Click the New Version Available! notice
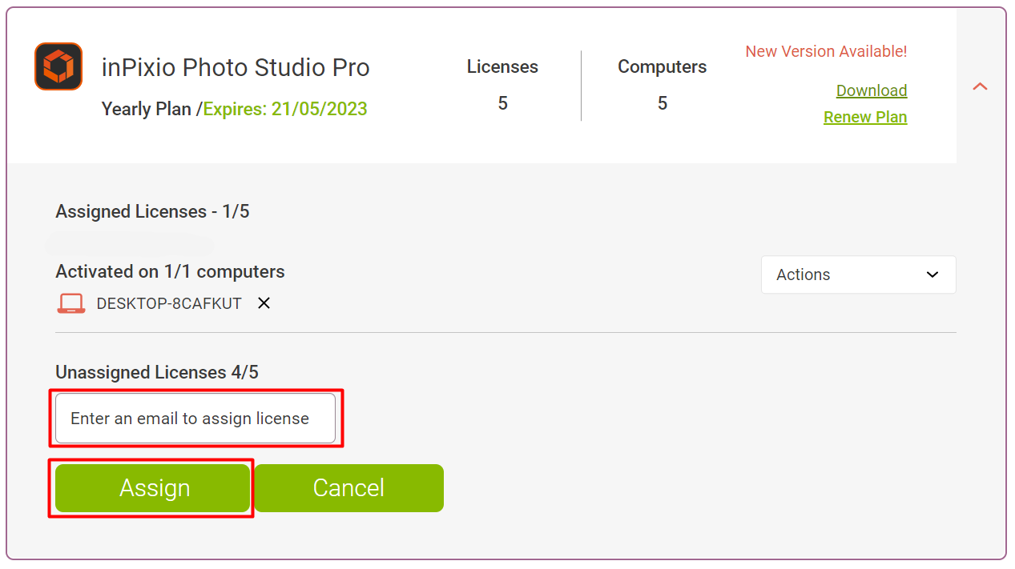The image size is (1015, 569). 826,51
